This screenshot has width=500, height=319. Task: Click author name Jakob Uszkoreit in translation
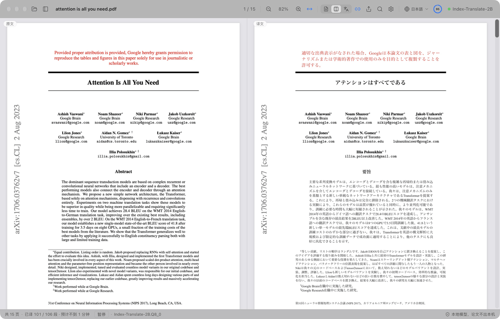[x=429, y=114]
